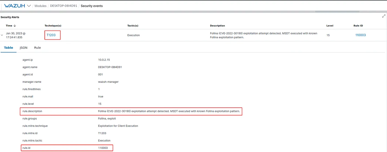This screenshot has width=387, height=152.
Task: Open the Modules breadcrumb
Action: (40, 6)
